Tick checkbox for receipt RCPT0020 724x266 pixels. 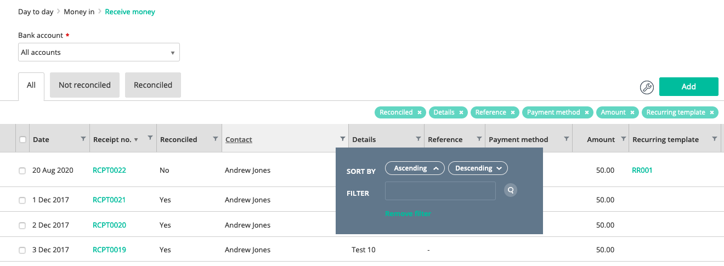tap(22, 225)
